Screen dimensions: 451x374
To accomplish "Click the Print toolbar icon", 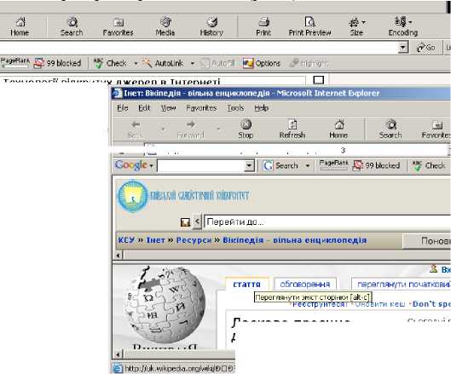I will (x=263, y=26).
